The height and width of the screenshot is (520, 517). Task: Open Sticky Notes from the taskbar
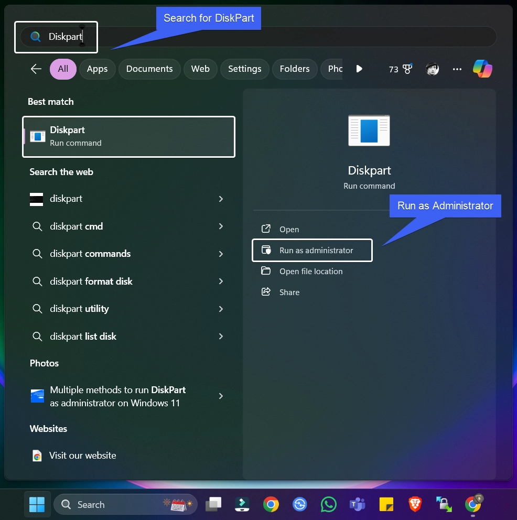click(386, 504)
